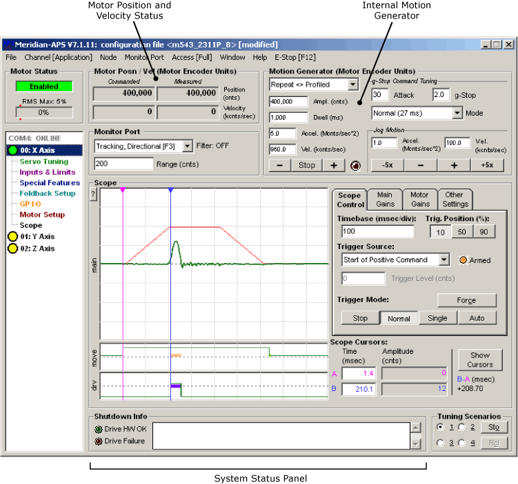Screen dimensions: 518x484
Task: Select the yellow 02: Z Axis node
Action: 37,249
